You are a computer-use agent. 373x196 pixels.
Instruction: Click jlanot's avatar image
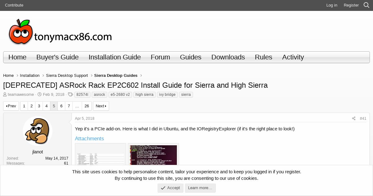coord(38,131)
